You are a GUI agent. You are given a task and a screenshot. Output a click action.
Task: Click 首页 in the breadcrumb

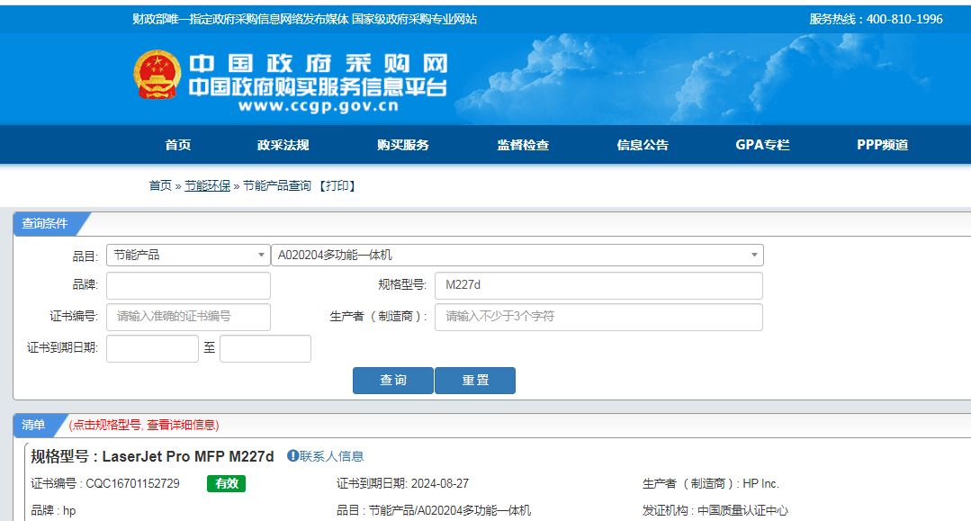(x=160, y=185)
